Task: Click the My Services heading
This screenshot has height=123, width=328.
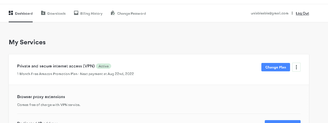Action: pyautogui.click(x=27, y=42)
